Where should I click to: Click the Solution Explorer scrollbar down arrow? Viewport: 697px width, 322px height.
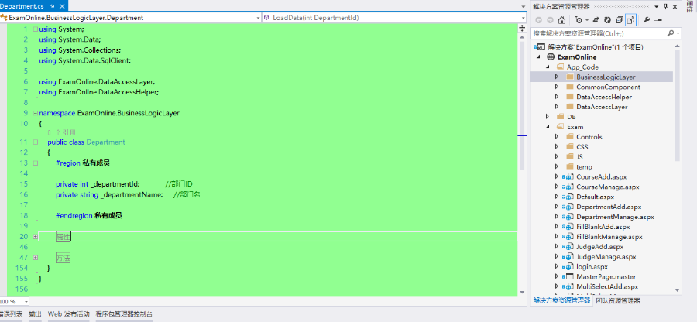pyautogui.click(x=678, y=291)
